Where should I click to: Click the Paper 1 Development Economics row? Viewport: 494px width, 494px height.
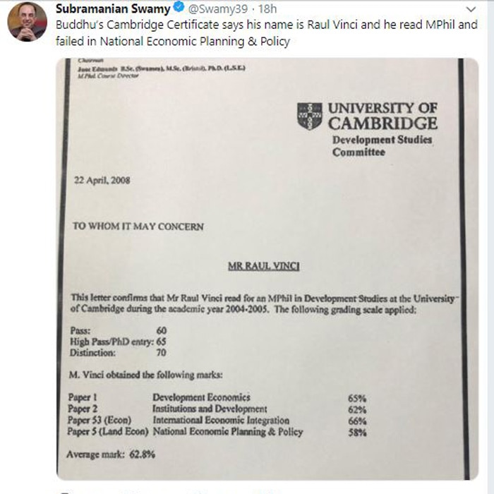[217, 397]
